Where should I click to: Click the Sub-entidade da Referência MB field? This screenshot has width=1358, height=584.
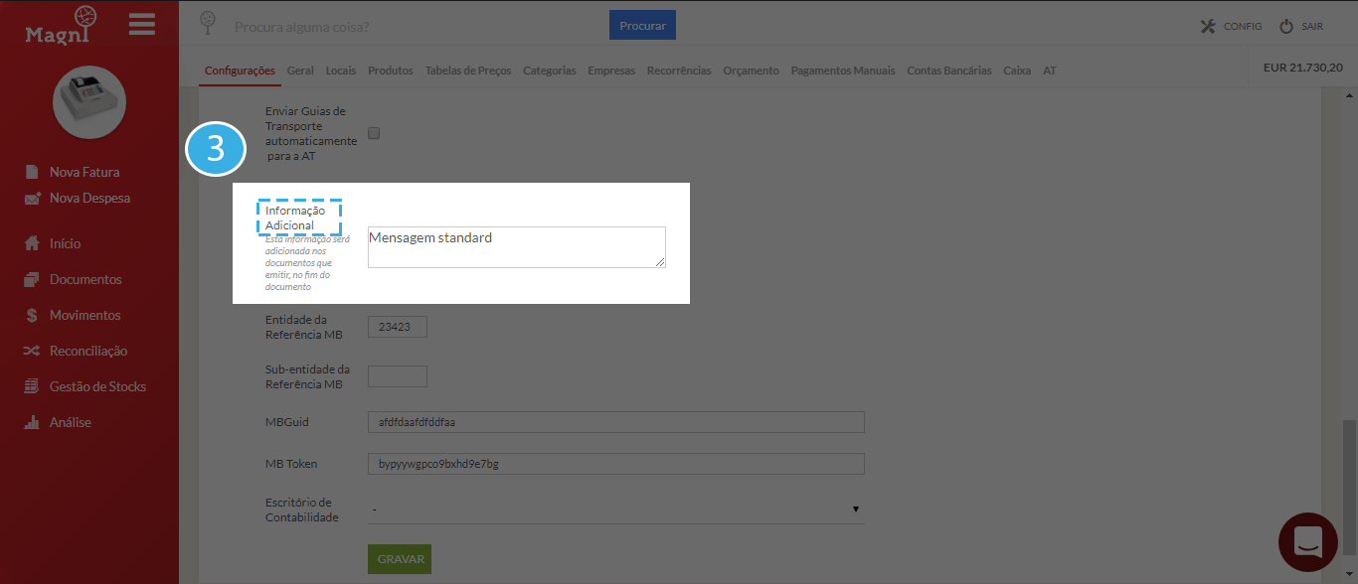(x=398, y=376)
